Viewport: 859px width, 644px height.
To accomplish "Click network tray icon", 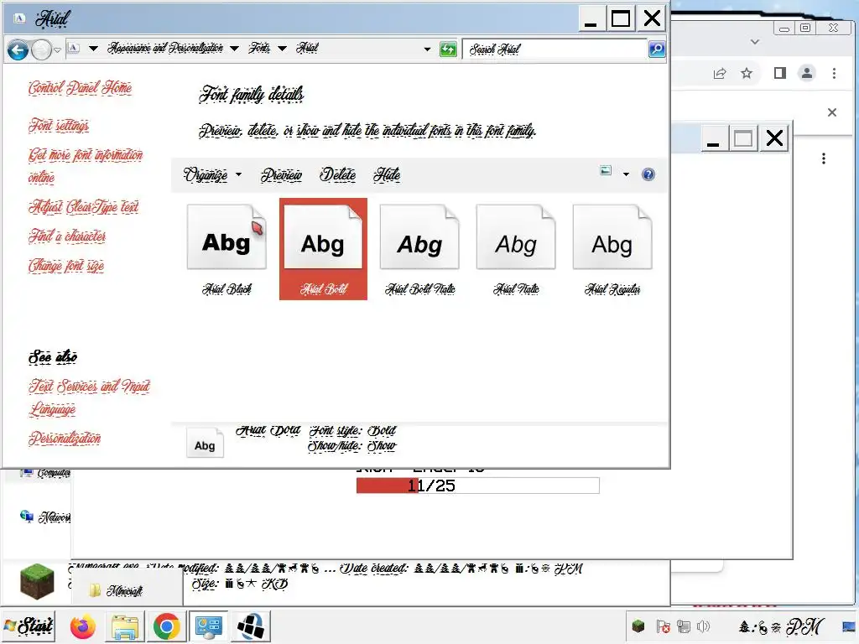I will click(684, 626).
